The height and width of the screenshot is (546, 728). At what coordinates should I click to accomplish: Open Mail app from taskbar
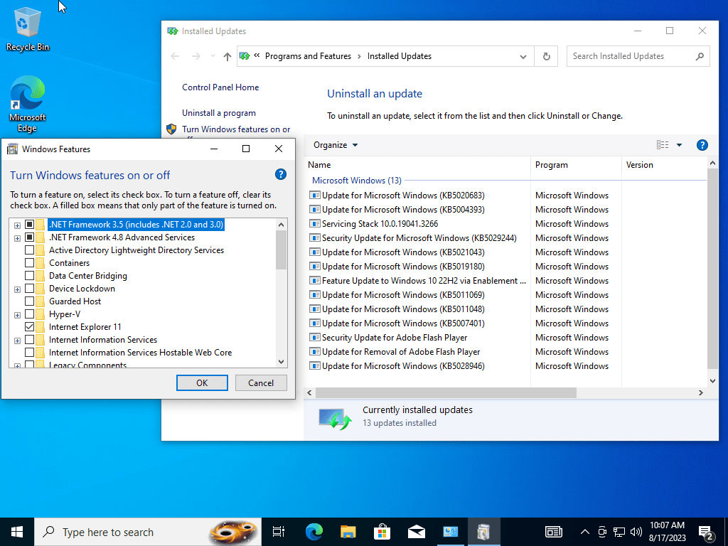coord(417,532)
